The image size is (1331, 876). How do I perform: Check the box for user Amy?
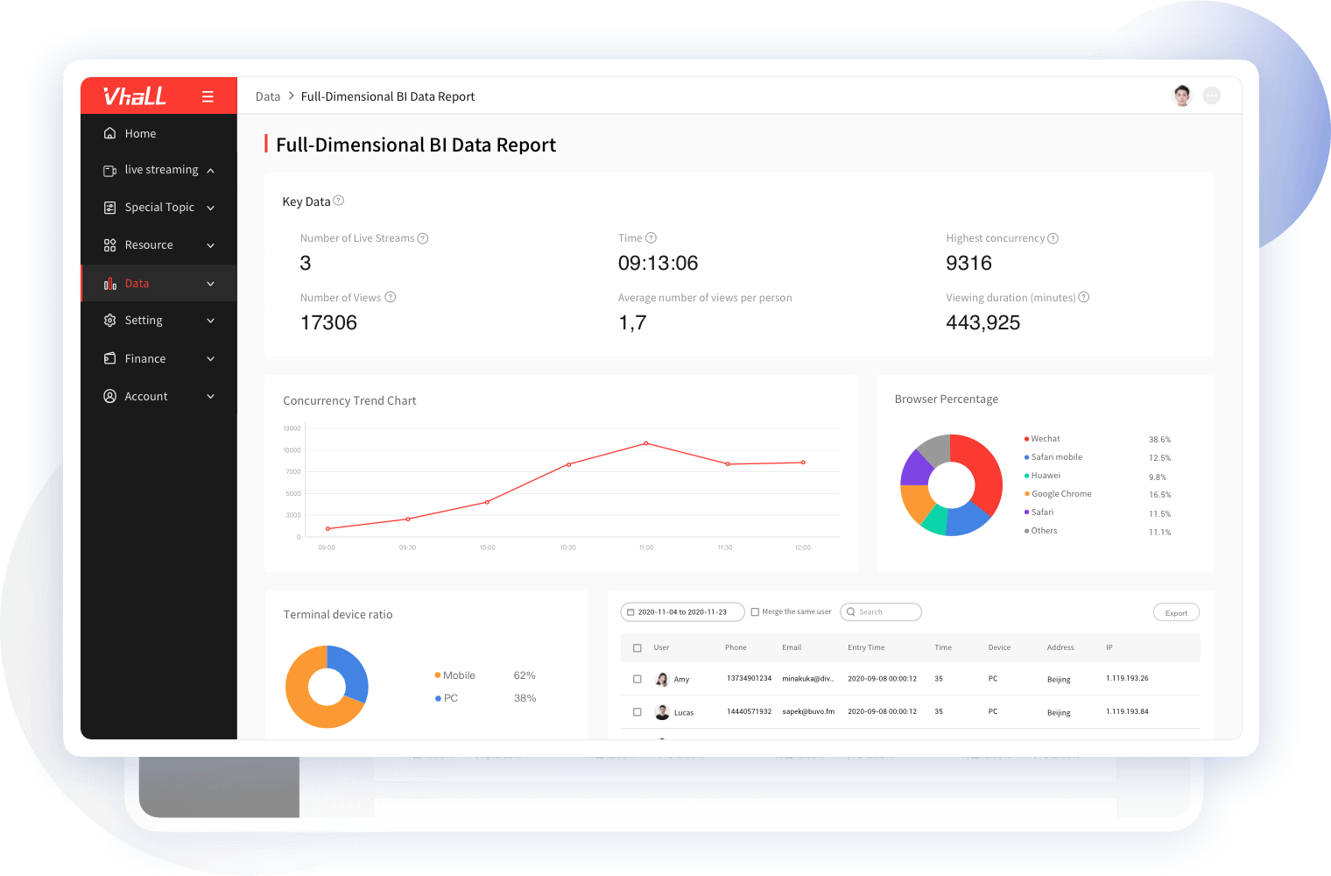point(637,679)
